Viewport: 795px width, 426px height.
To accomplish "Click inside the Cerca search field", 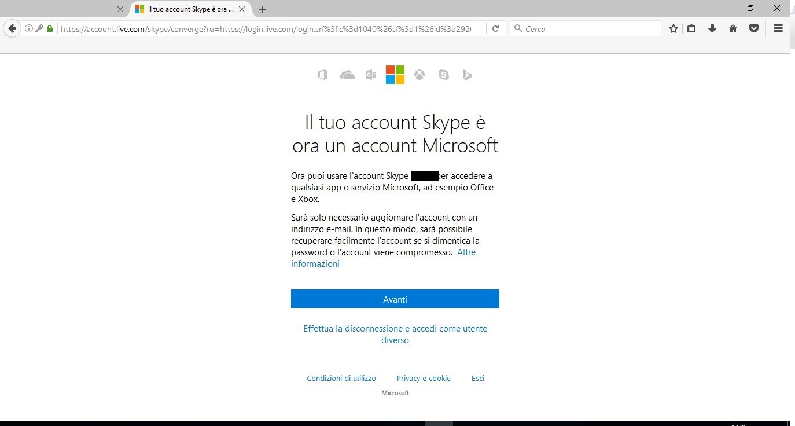I will (590, 28).
